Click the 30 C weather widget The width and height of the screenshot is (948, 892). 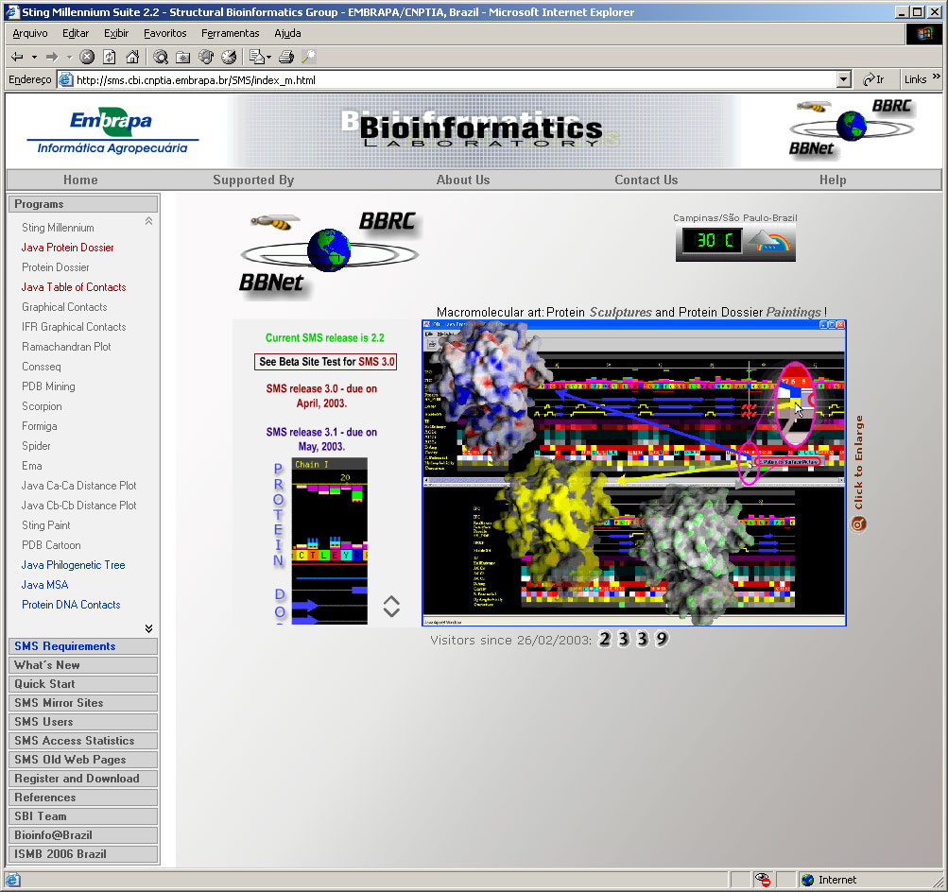tap(735, 241)
